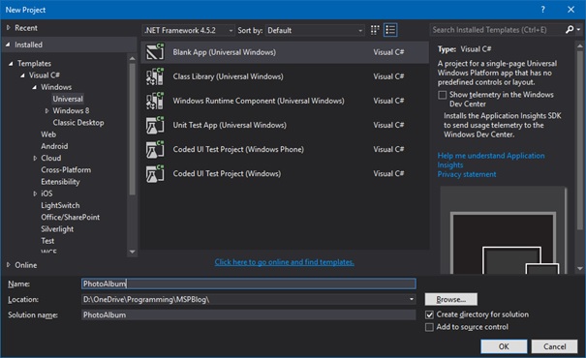Open the .NET Framework 4.5.2 dropdown
Viewport: 586px width, 358px height.
tap(189, 30)
